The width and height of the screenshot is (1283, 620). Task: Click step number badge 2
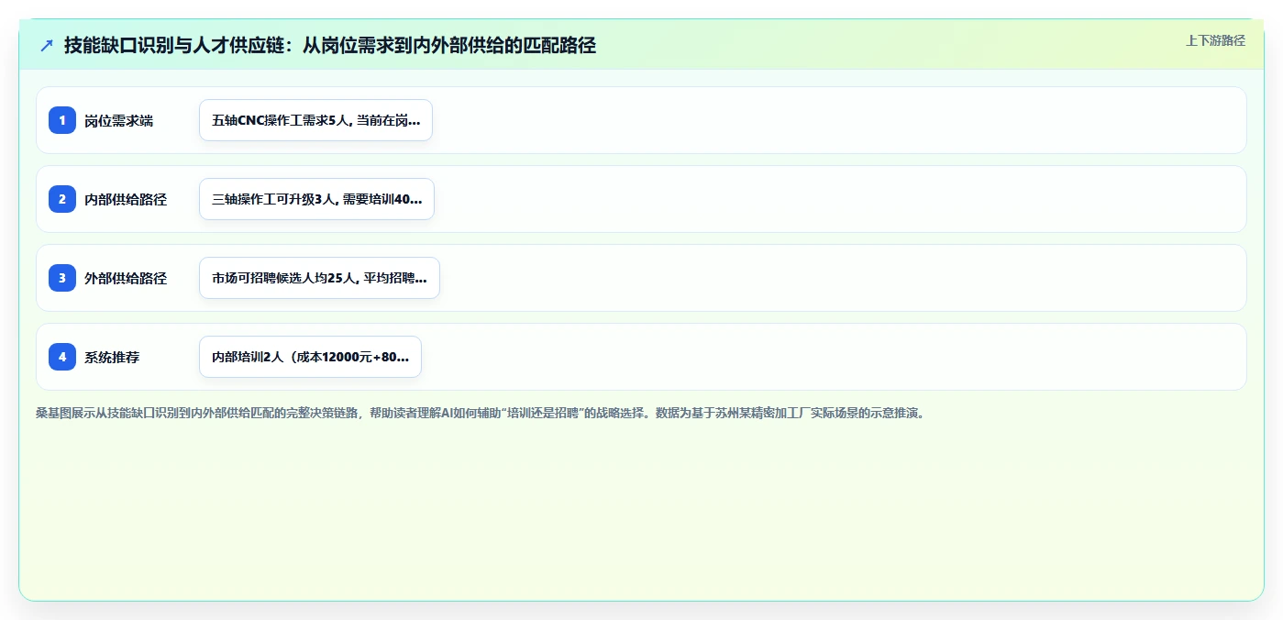click(62, 199)
